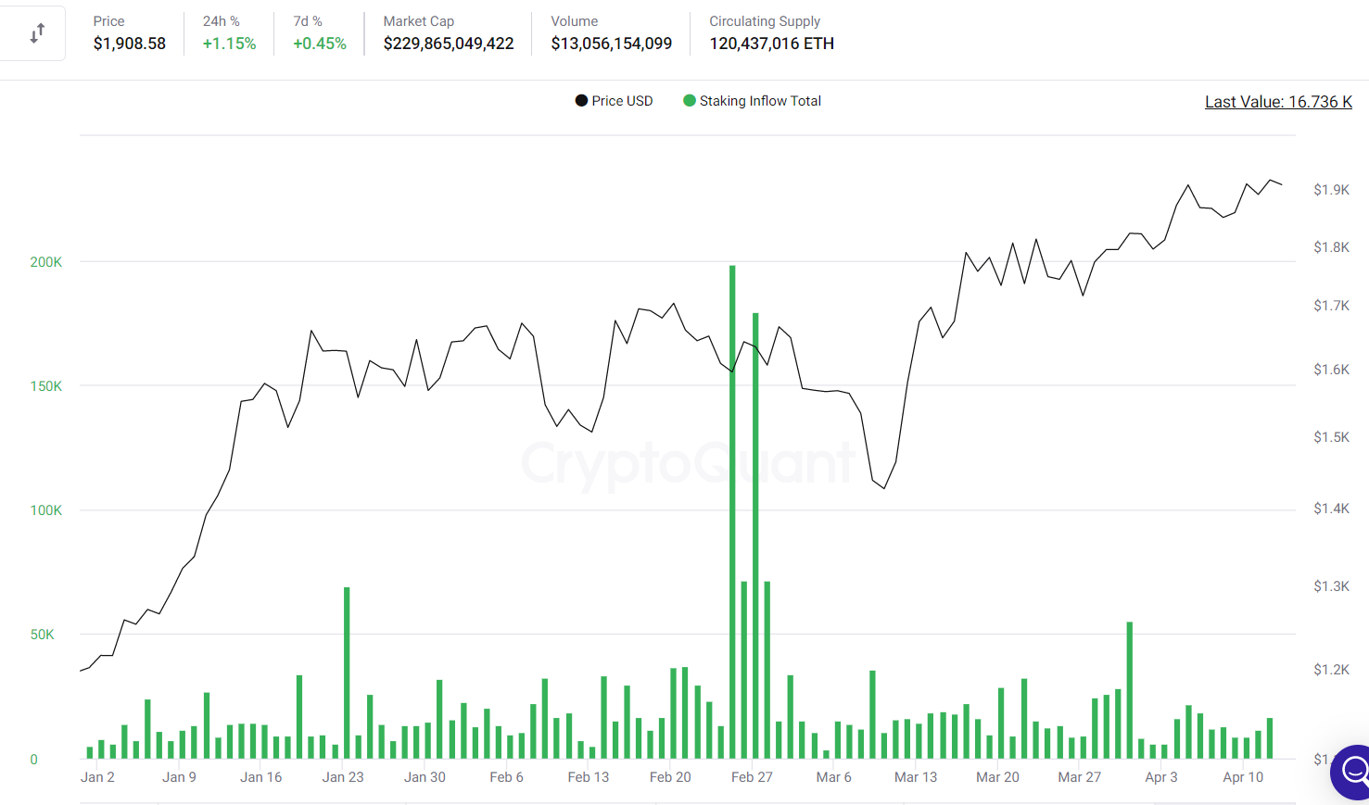The height and width of the screenshot is (805, 1369).
Task: Click the $1.2K right axis label
Action: click(x=1332, y=670)
